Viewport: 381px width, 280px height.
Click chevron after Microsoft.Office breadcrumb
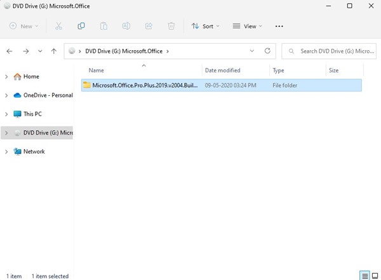[x=168, y=51]
